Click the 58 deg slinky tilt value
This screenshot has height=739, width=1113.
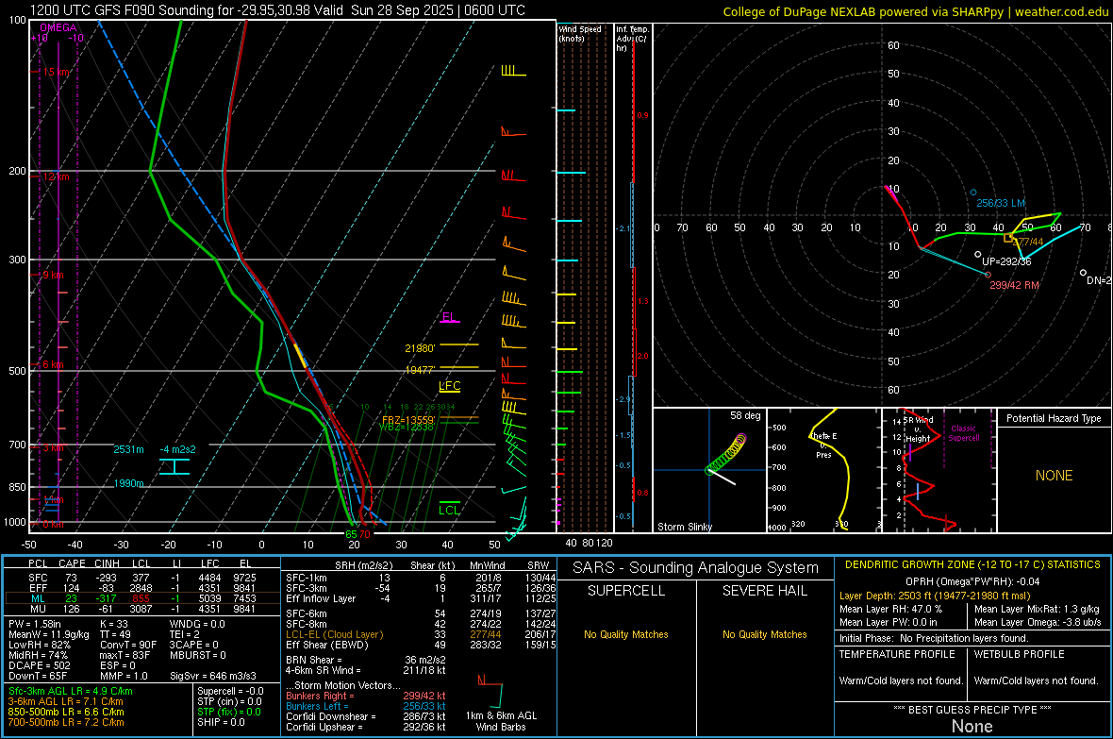tap(745, 415)
